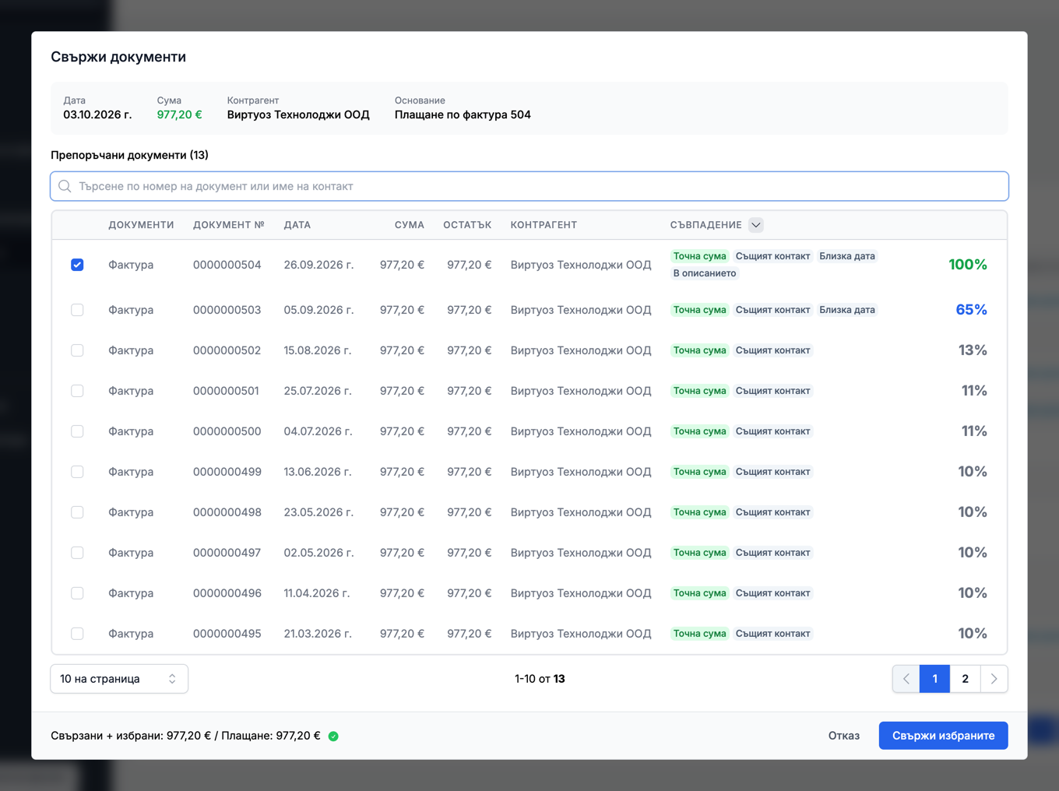Sort by the Дата column header
The width and height of the screenshot is (1059, 791).
297,225
